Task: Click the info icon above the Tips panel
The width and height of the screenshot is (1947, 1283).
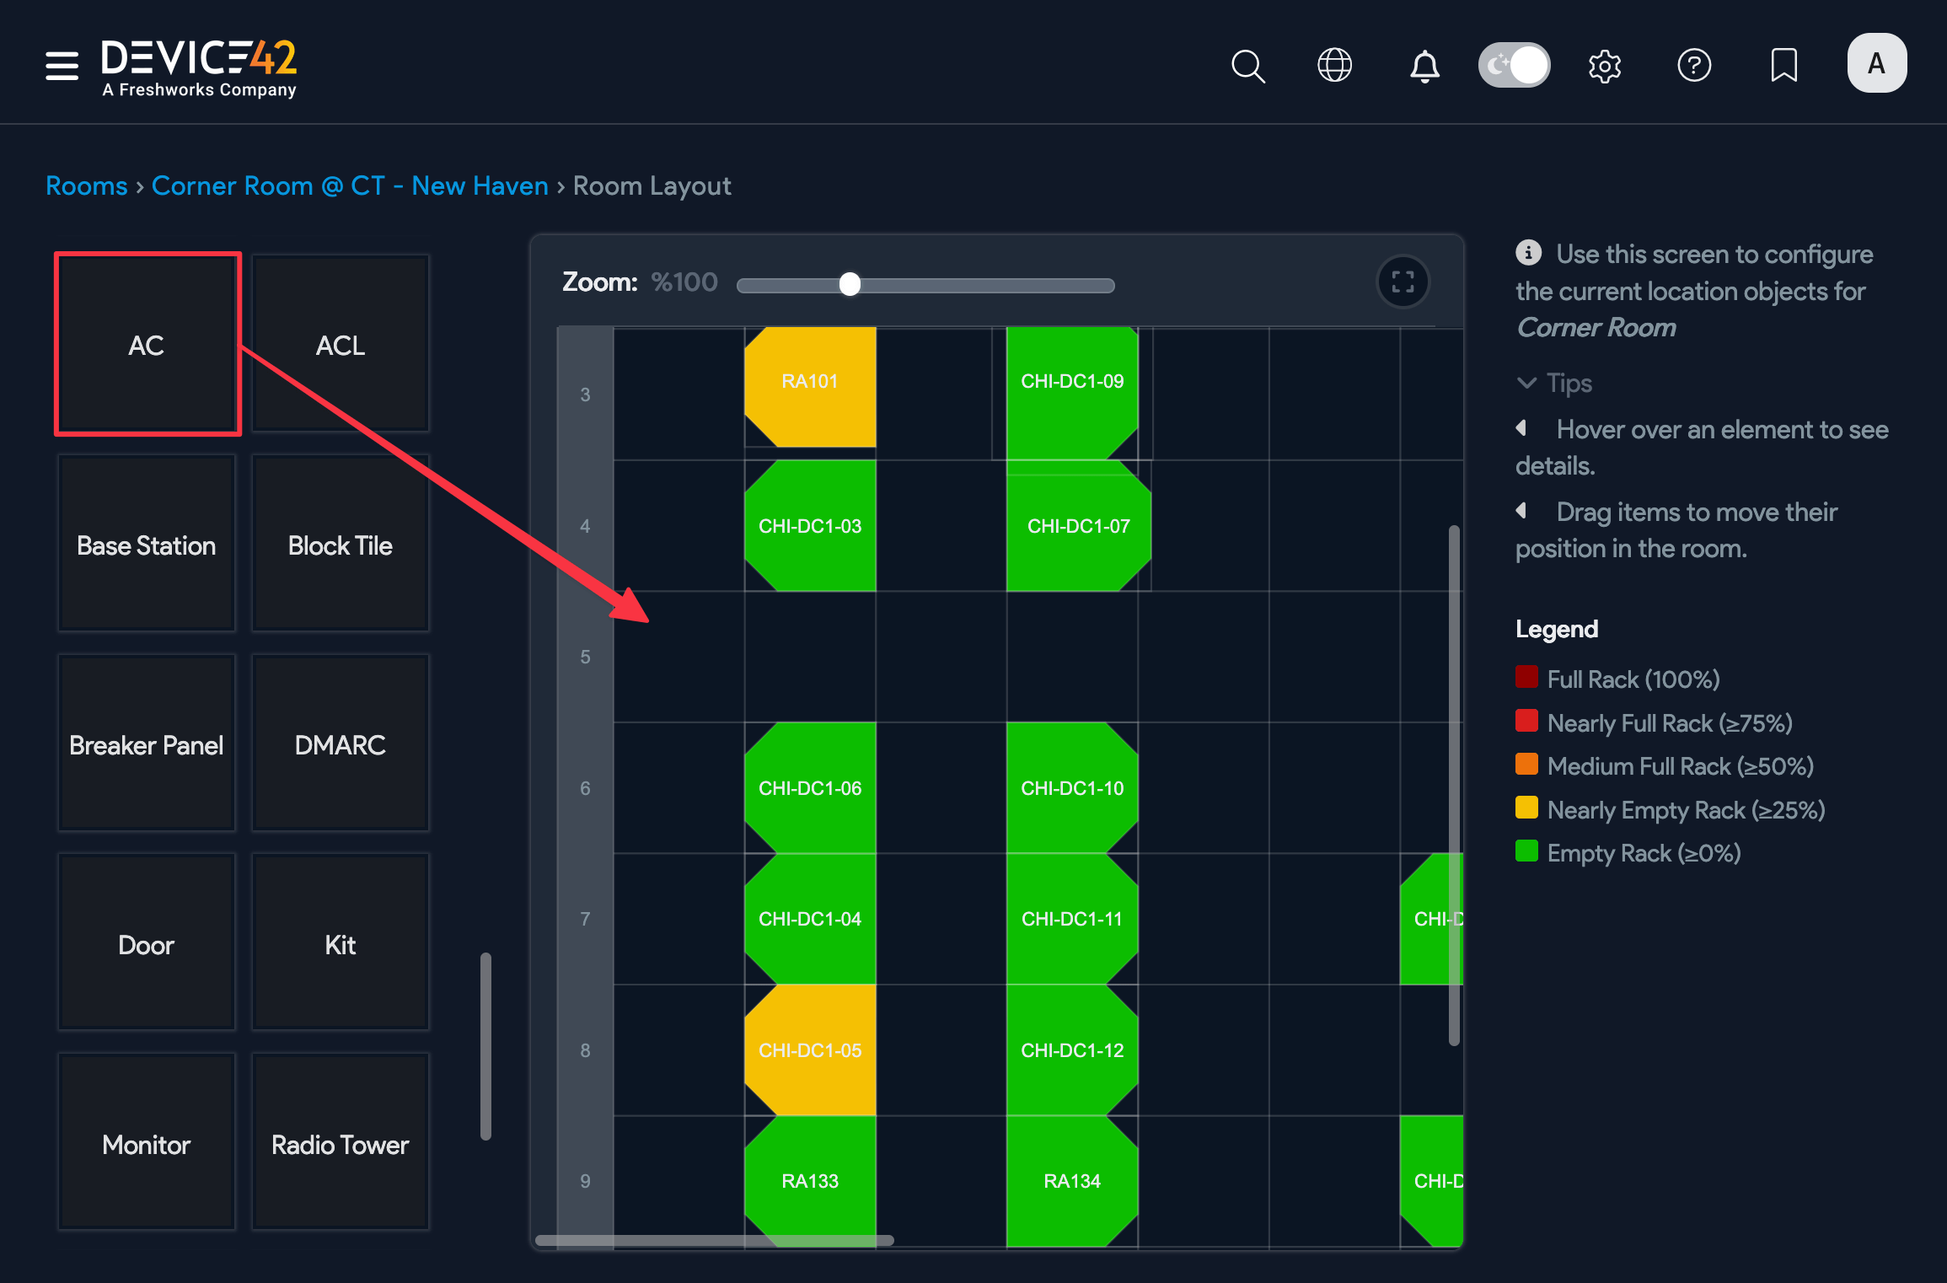Action: click(1527, 252)
